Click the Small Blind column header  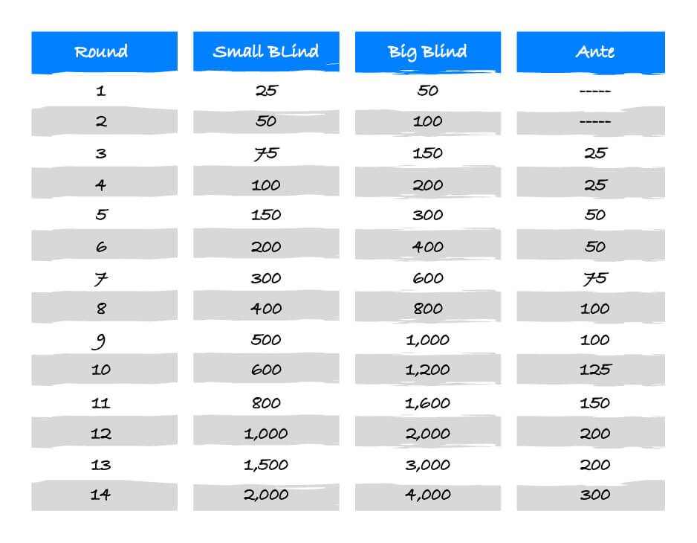(x=266, y=52)
